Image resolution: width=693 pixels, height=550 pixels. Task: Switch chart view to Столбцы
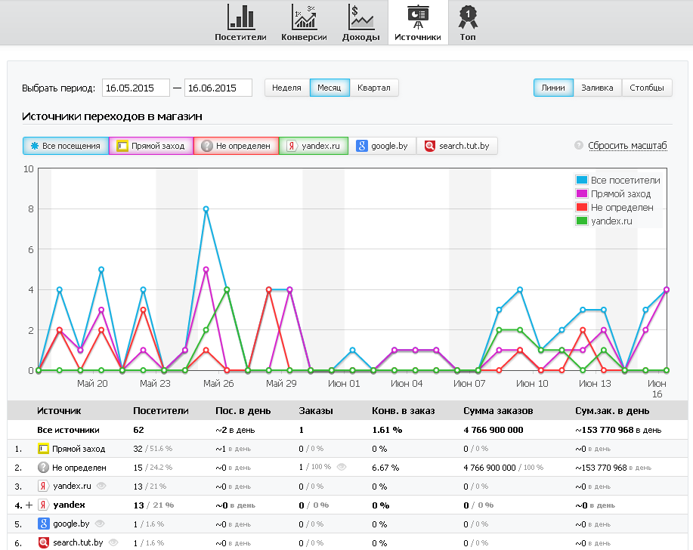tap(647, 88)
